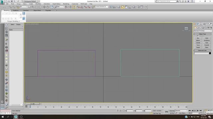This screenshot has height=119, width=213.
Task: Click the Set Keys large key icon
Action: pos(166,112)
